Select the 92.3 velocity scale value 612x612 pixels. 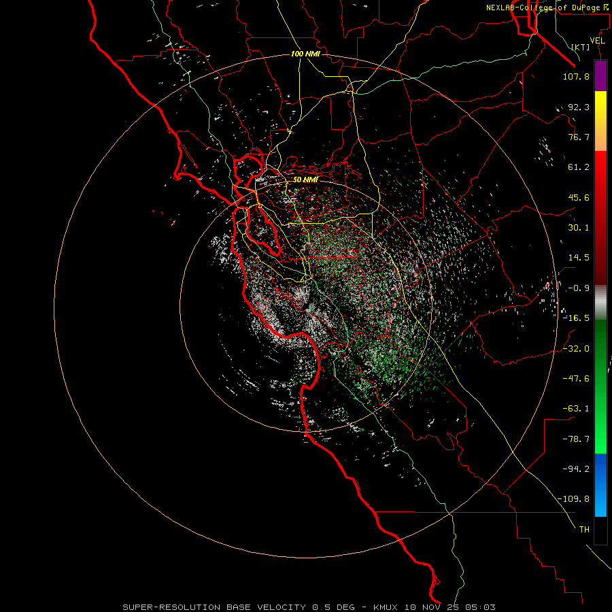coord(579,107)
